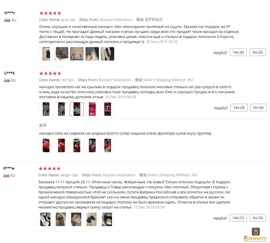Click No (0) on N***v's review

tap(258, 52)
